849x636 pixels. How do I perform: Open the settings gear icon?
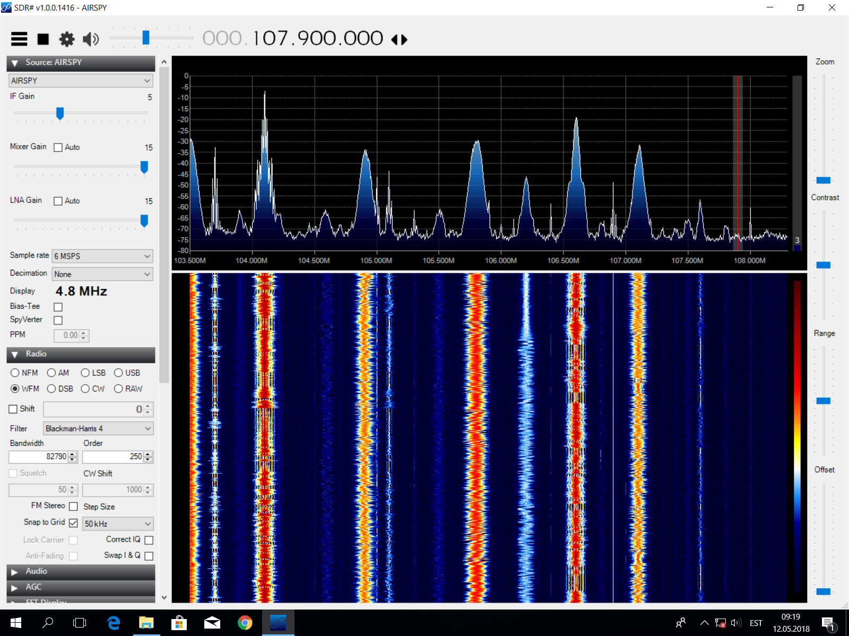point(67,39)
